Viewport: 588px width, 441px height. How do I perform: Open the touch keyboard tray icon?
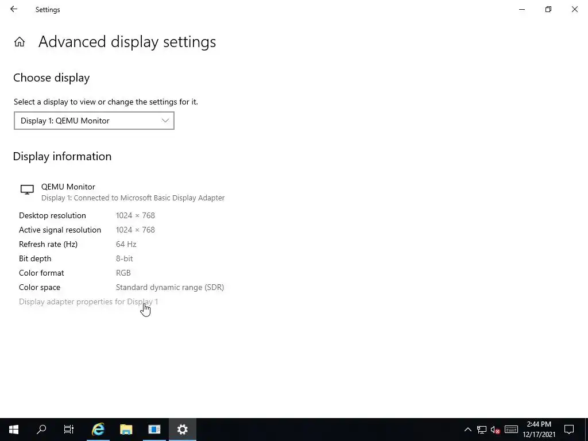pyautogui.click(x=511, y=430)
